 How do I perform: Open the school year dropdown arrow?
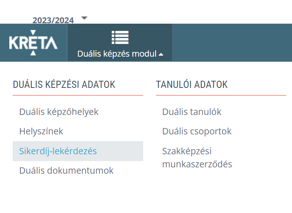click(x=84, y=18)
